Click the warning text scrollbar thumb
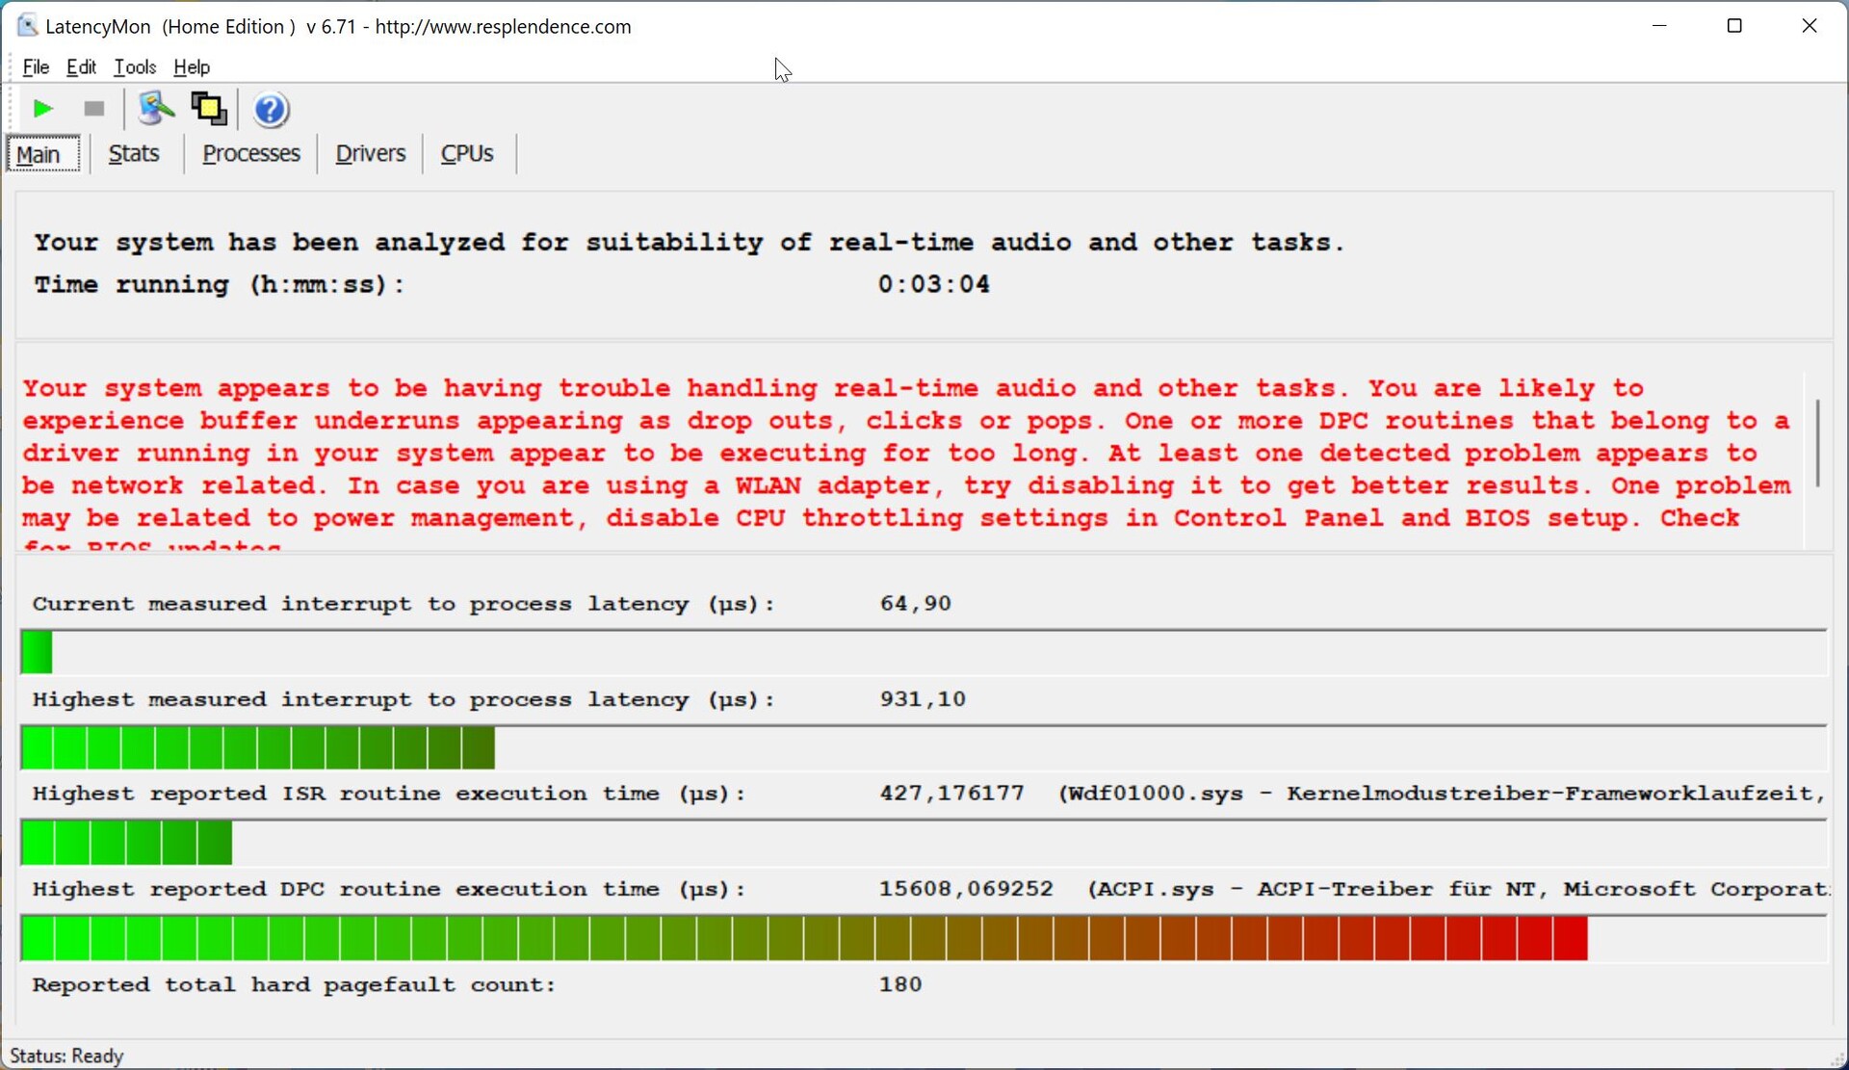This screenshot has width=1849, height=1070. [x=1816, y=443]
